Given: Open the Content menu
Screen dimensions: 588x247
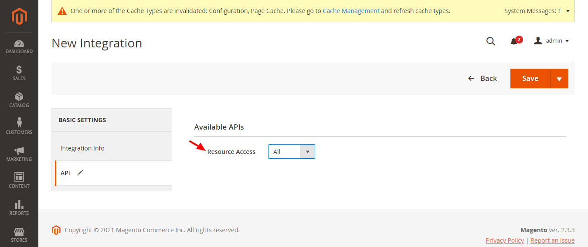Looking at the screenshot, I should (19, 181).
